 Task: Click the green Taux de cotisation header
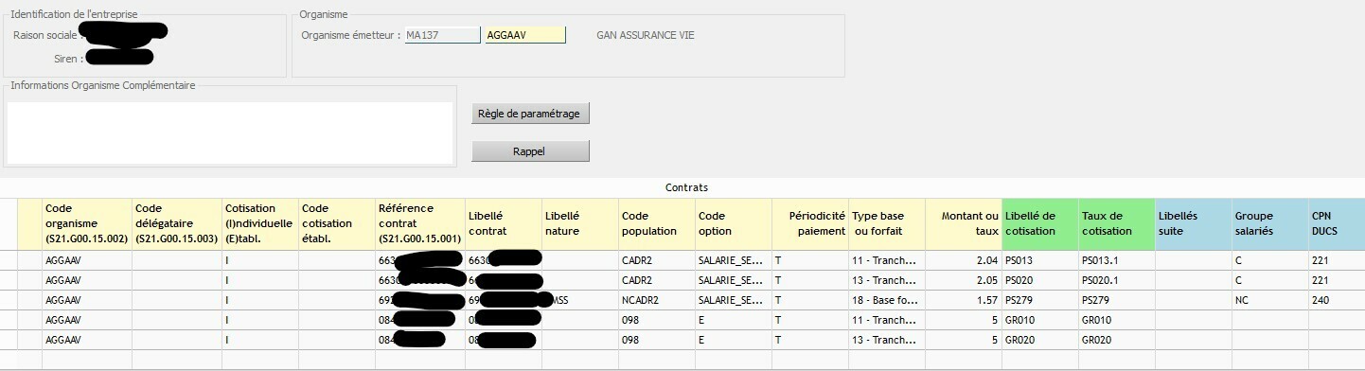click(x=1116, y=224)
